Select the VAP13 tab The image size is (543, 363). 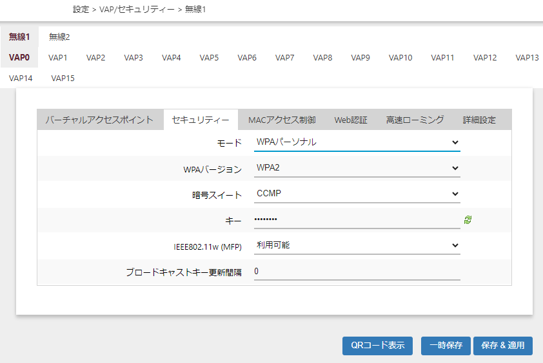tap(527, 57)
